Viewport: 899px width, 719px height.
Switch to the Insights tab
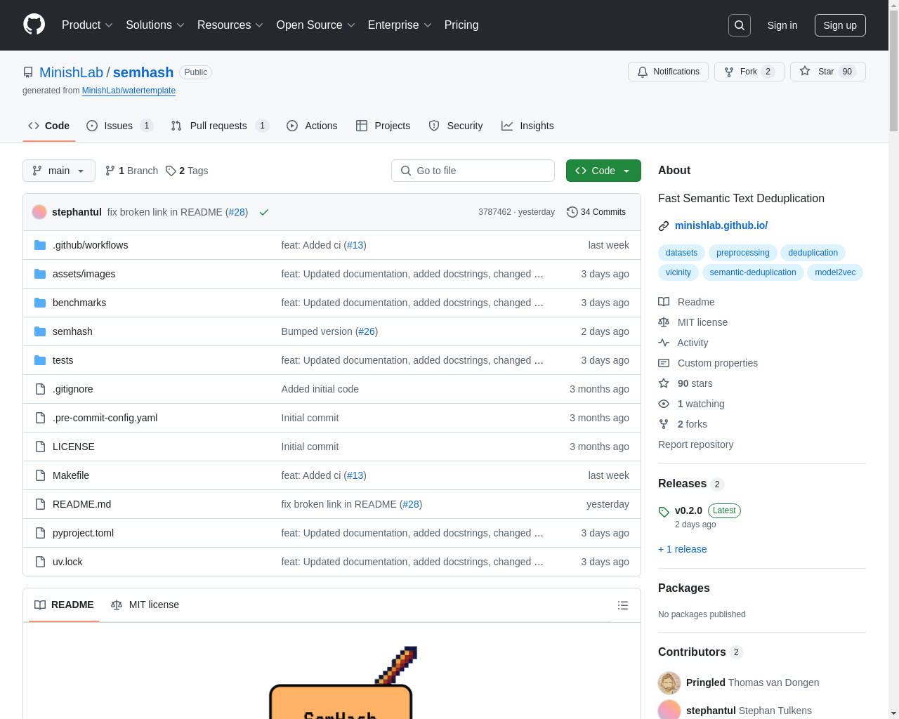(x=527, y=126)
